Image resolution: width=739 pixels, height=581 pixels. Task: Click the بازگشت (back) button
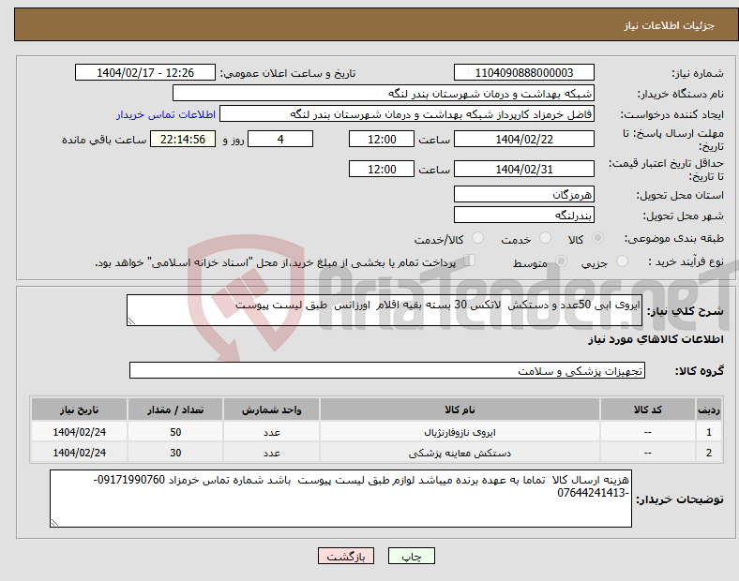[x=345, y=556]
